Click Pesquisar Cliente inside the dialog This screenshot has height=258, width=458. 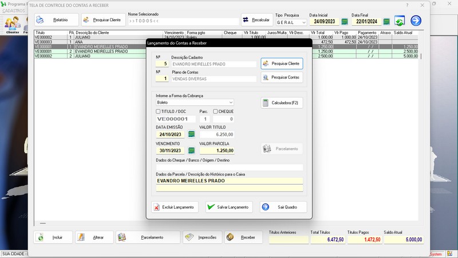coord(282,64)
